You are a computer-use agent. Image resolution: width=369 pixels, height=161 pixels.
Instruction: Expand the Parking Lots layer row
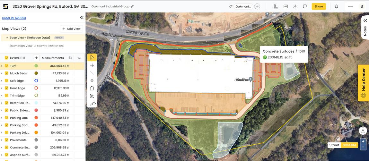(2, 118)
